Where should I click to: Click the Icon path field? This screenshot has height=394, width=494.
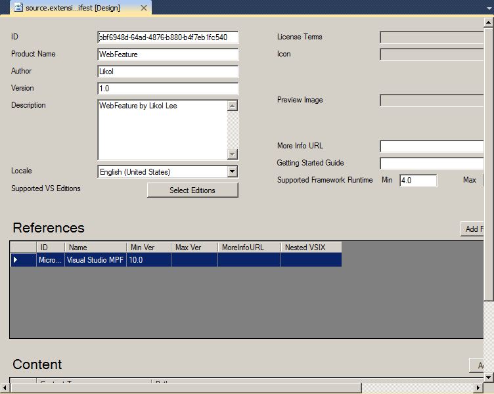pos(432,55)
